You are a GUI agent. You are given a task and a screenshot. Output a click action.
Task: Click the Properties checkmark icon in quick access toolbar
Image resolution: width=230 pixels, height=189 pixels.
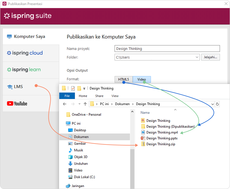[x=73, y=88]
